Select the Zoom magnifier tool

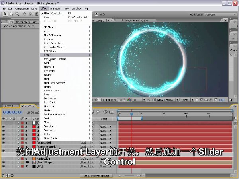point(17,14)
